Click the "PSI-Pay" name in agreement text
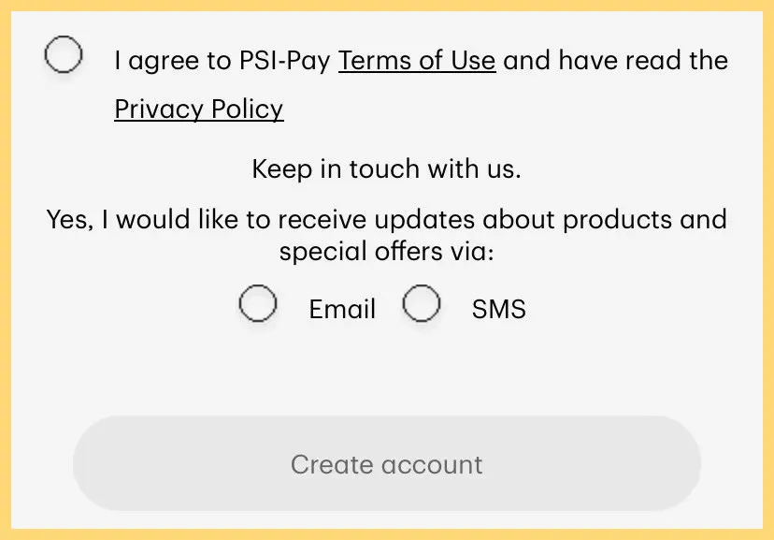 pyautogui.click(x=279, y=61)
